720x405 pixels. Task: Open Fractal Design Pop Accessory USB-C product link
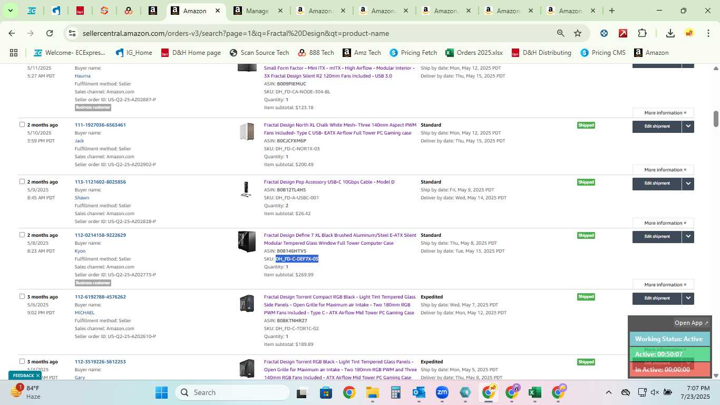coord(329,182)
